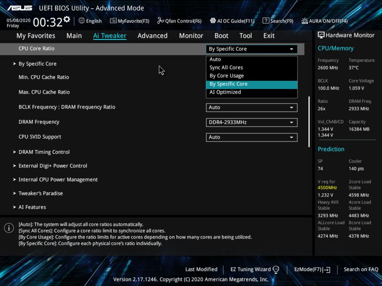Expand Internal CPU Power Management submenu

[x=55, y=180]
